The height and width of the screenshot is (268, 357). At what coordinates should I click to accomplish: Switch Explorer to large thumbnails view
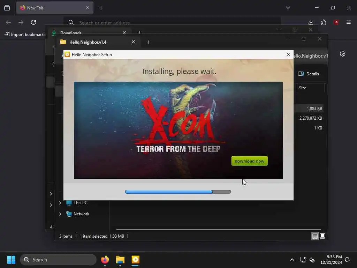pos(322,236)
